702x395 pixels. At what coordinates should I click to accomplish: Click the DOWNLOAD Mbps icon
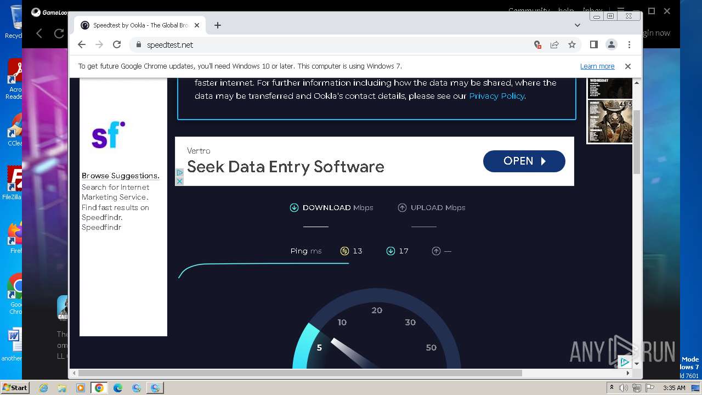[x=294, y=207]
